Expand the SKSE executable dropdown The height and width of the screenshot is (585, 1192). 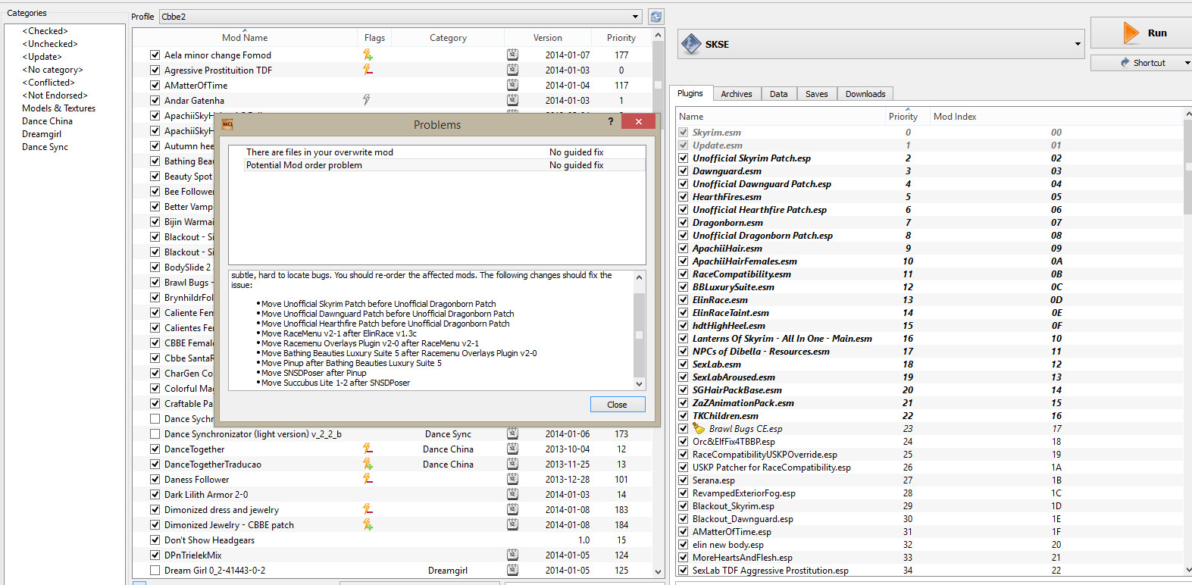tap(1077, 44)
